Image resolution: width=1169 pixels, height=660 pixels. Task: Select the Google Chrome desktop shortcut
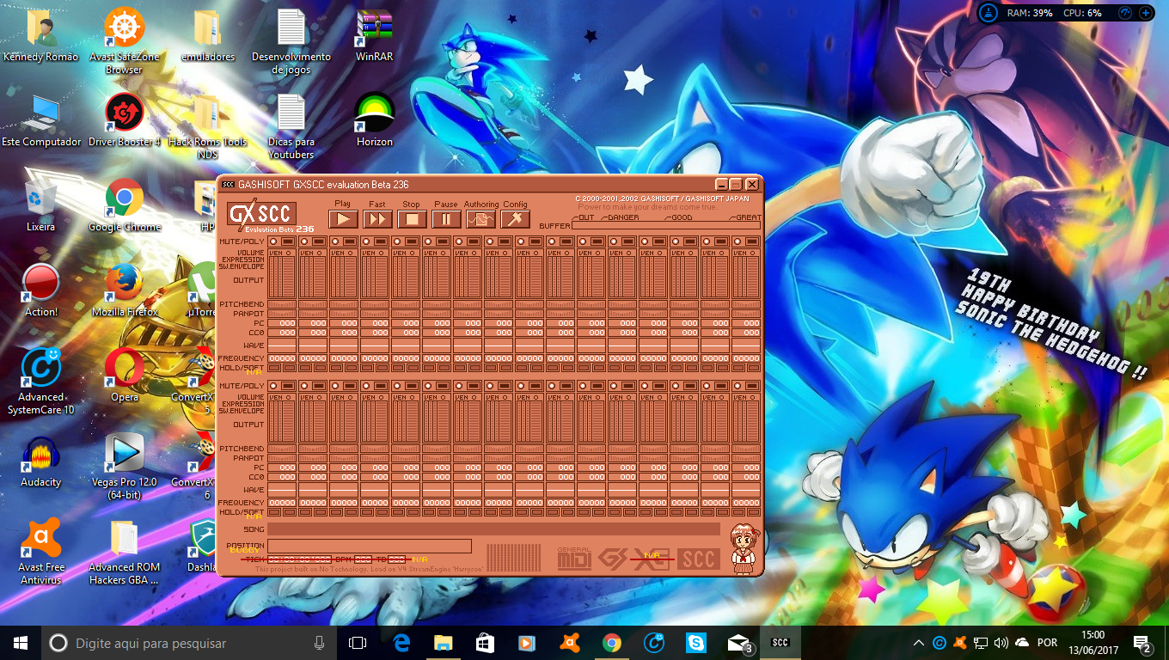125,205
